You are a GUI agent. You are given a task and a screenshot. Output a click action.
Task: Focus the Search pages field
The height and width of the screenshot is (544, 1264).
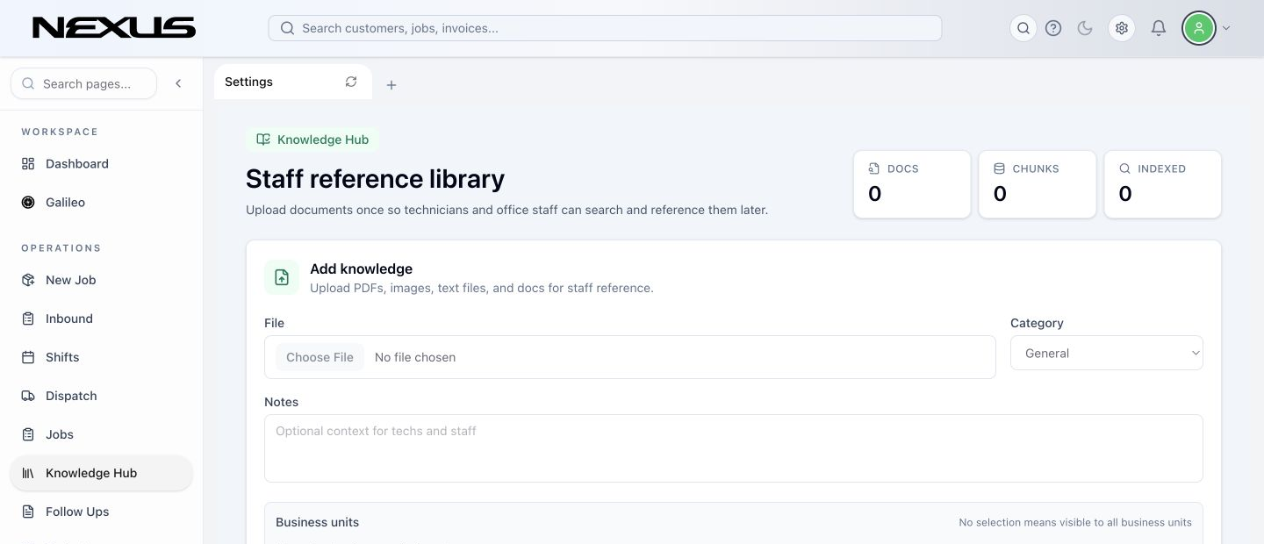click(83, 83)
